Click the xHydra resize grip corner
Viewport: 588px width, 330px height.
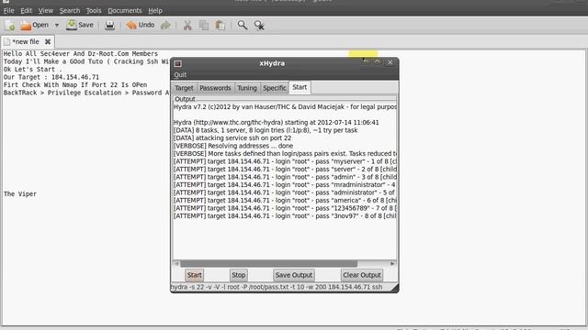[394, 287]
